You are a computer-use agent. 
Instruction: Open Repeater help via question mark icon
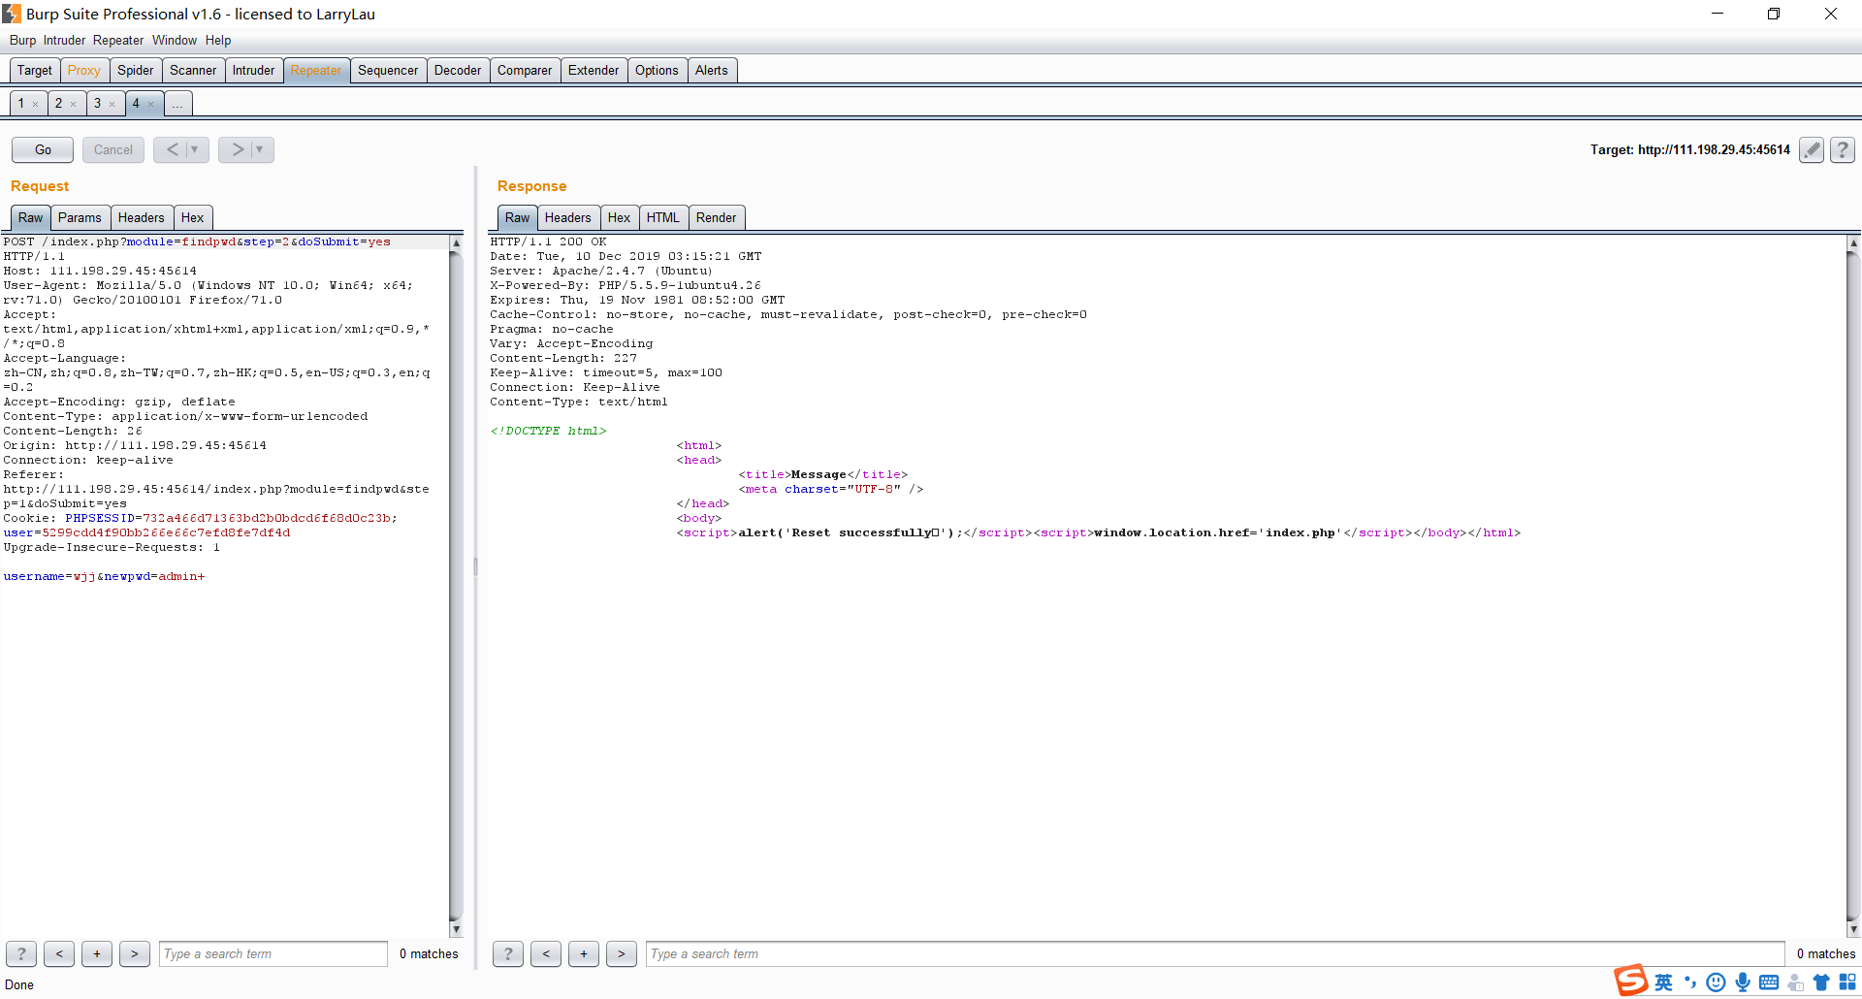click(1842, 149)
